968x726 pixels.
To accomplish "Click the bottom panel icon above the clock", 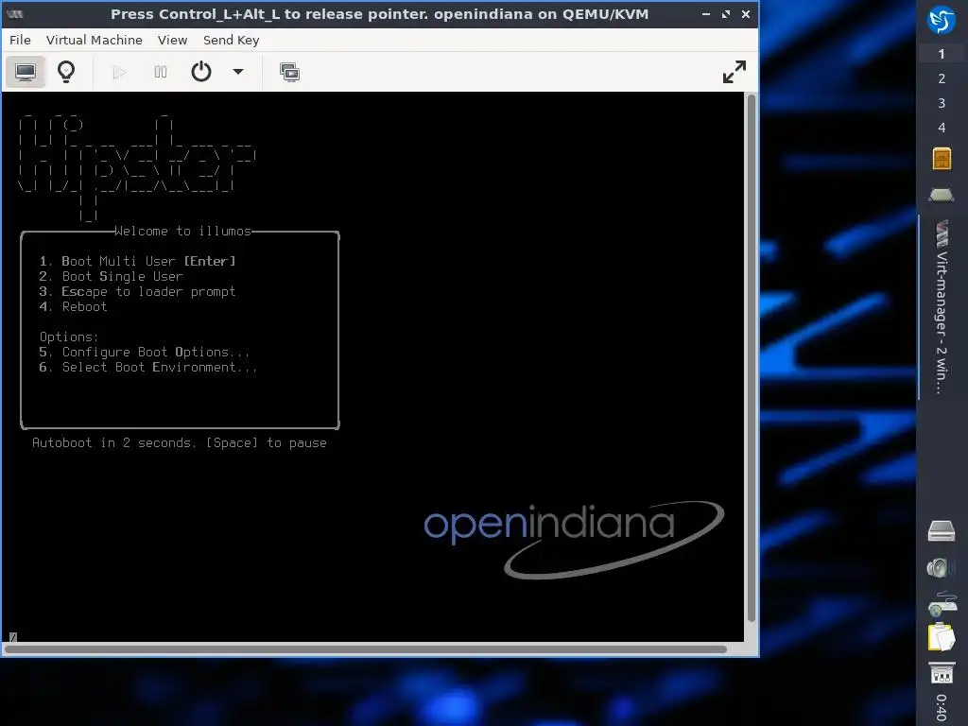I will point(942,673).
